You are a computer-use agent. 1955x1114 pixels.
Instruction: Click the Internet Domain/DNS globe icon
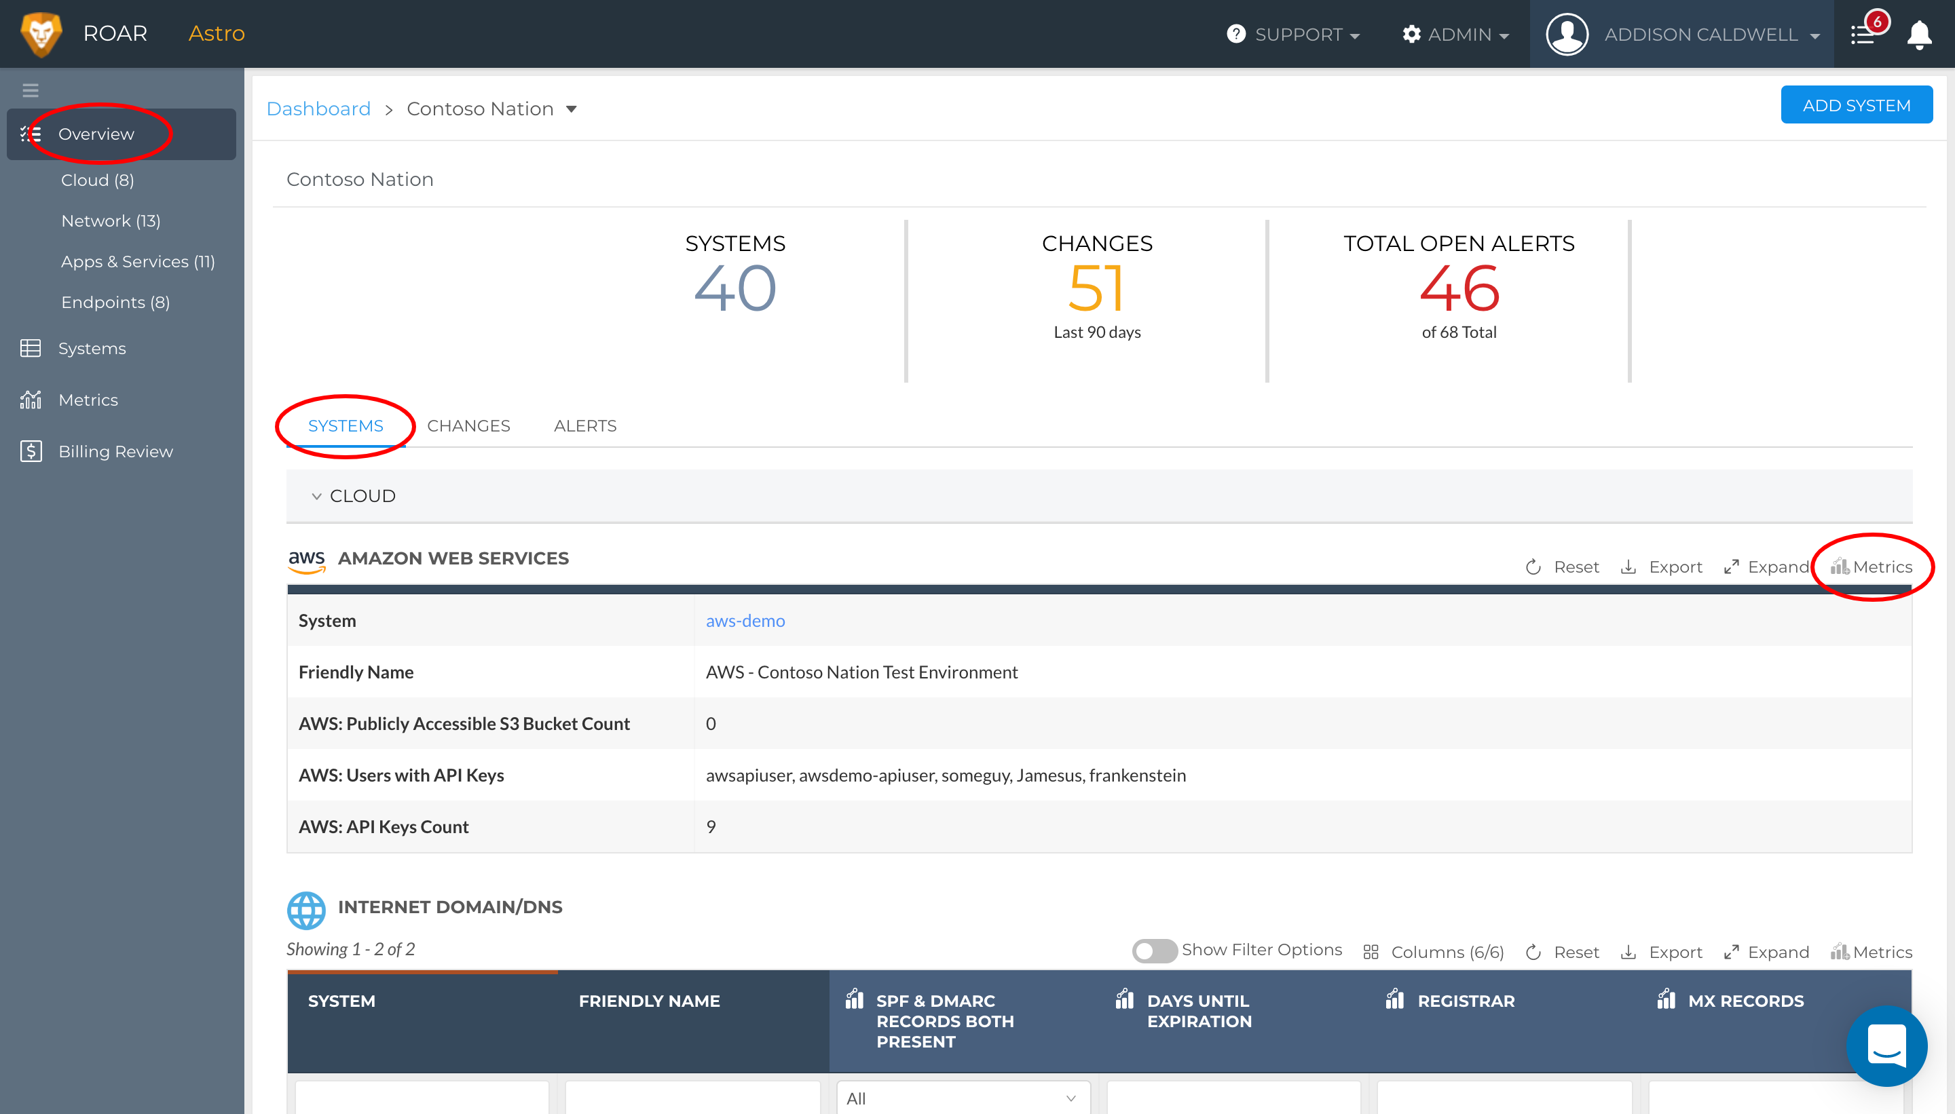pos(306,910)
